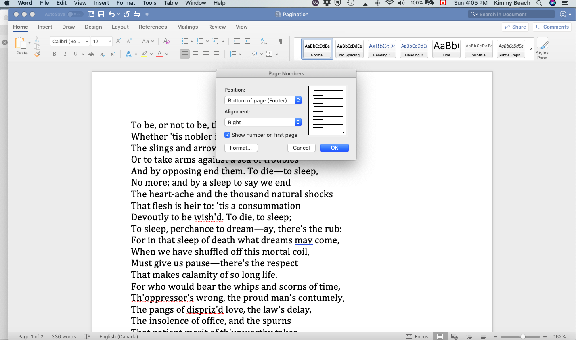
Task: Click Cancel in Page Numbers dialog
Action: click(302, 148)
